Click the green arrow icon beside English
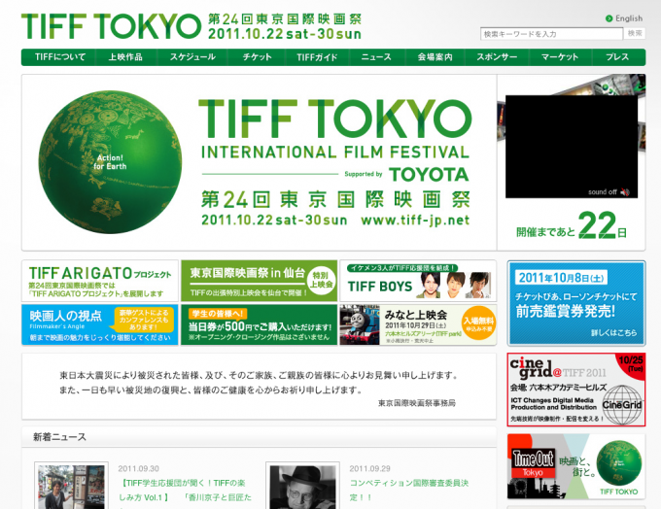The width and height of the screenshot is (661, 509). 609,18
